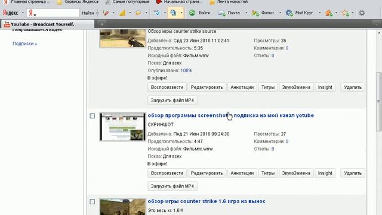Tick the checkbox beside counter strike 1.6 video
Screen dimensions: 382x215
click(x=93, y=202)
